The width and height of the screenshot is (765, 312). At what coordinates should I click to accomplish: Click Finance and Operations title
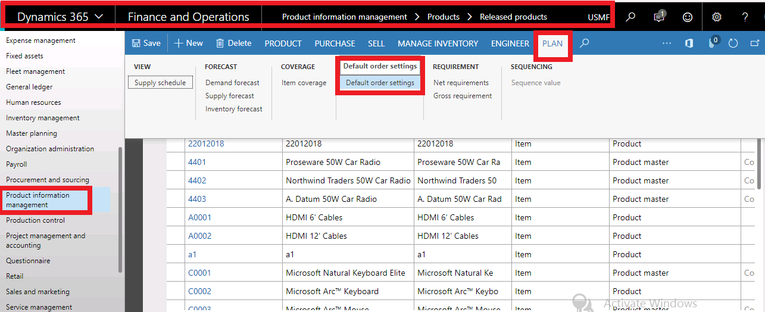189,17
